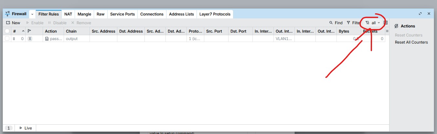Open the Filter tool
The image size is (437, 134).
[353, 23]
